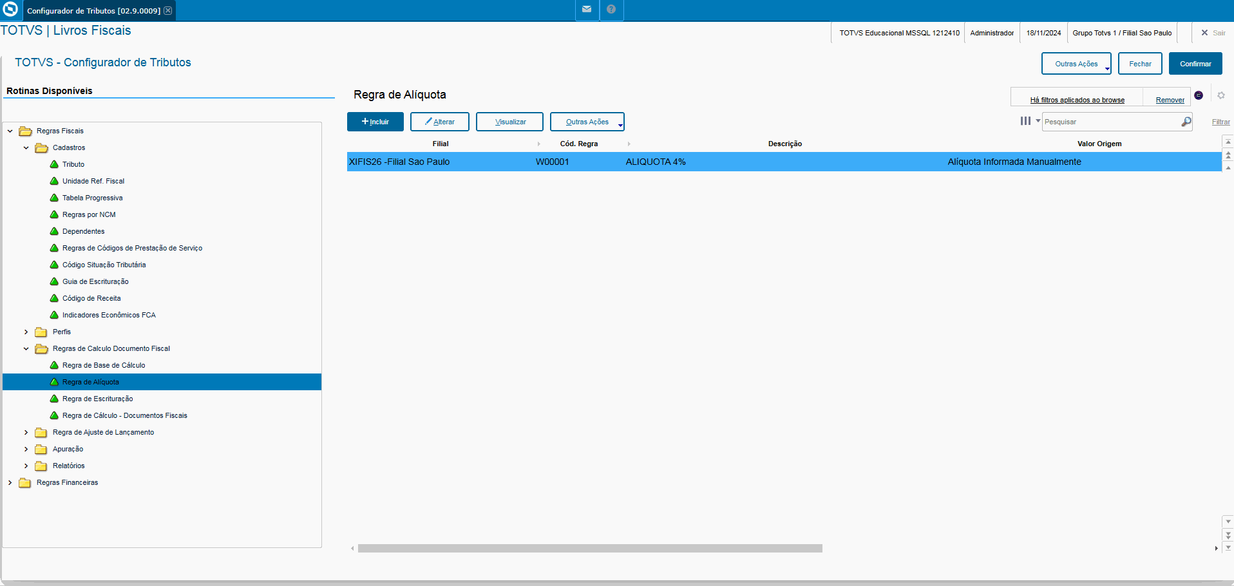Click the 'W00001' rule code cell

coord(553,162)
